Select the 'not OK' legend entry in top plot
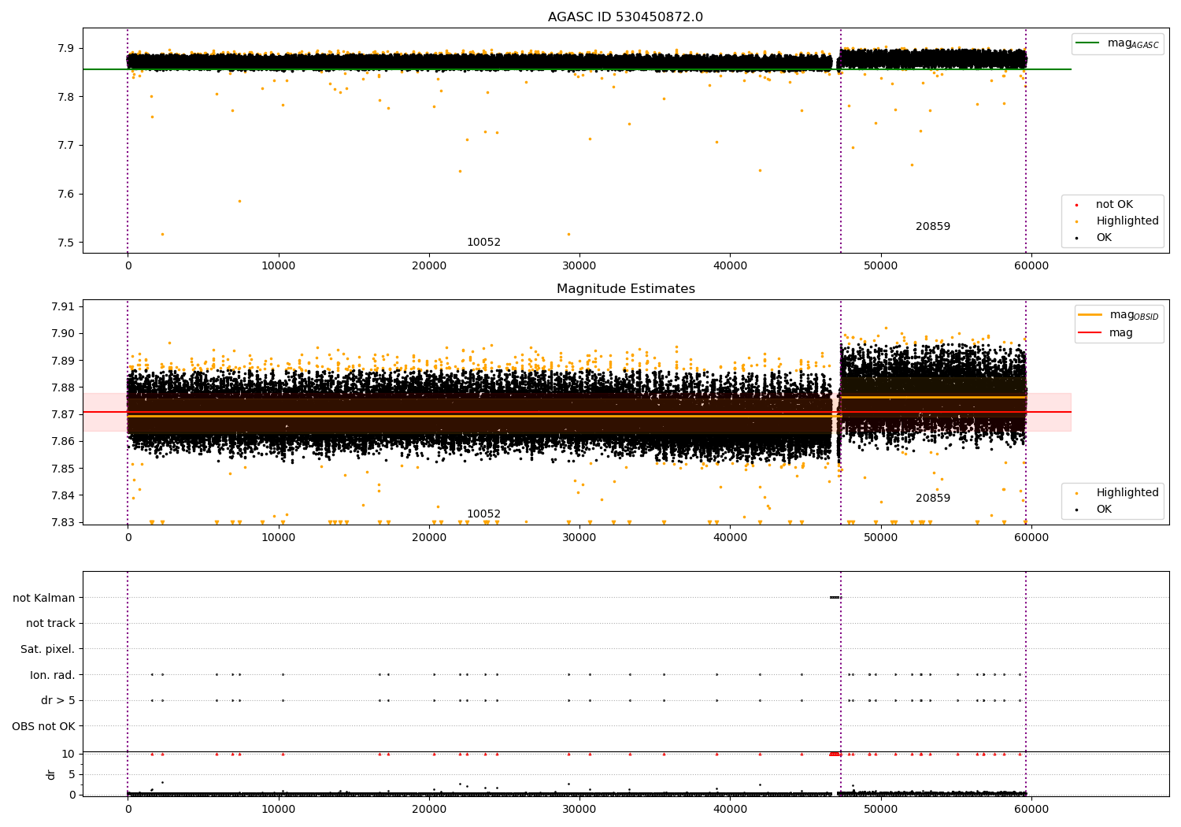This screenshot has width=1181, height=827. click(1114, 205)
